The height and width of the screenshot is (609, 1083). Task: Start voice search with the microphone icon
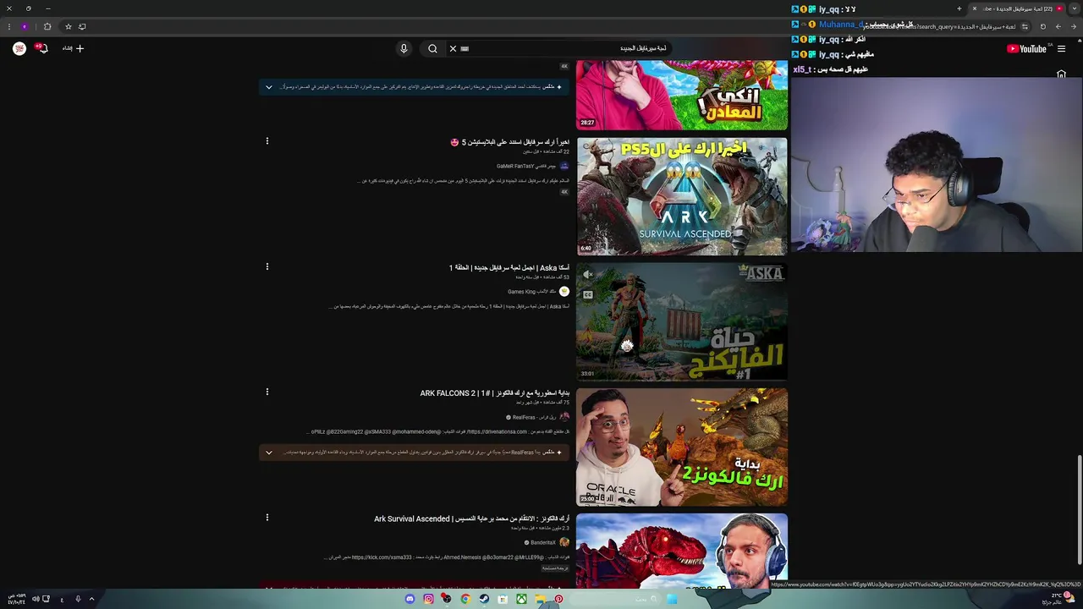point(404,48)
